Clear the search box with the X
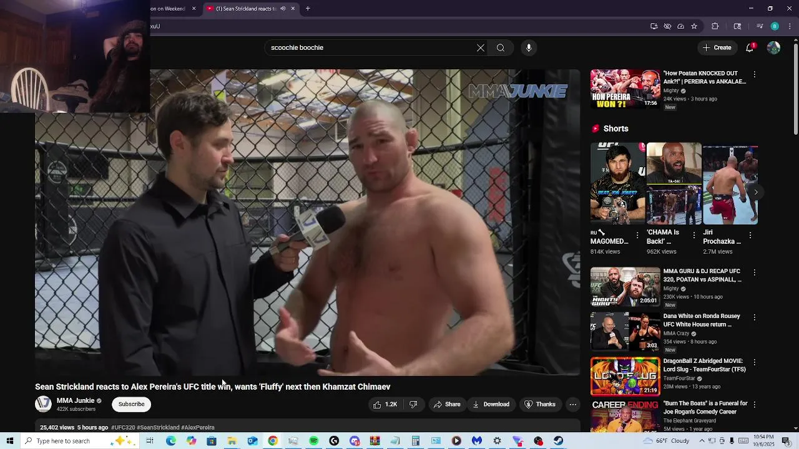The width and height of the screenshot is (799, 449). tap(481, 47)
